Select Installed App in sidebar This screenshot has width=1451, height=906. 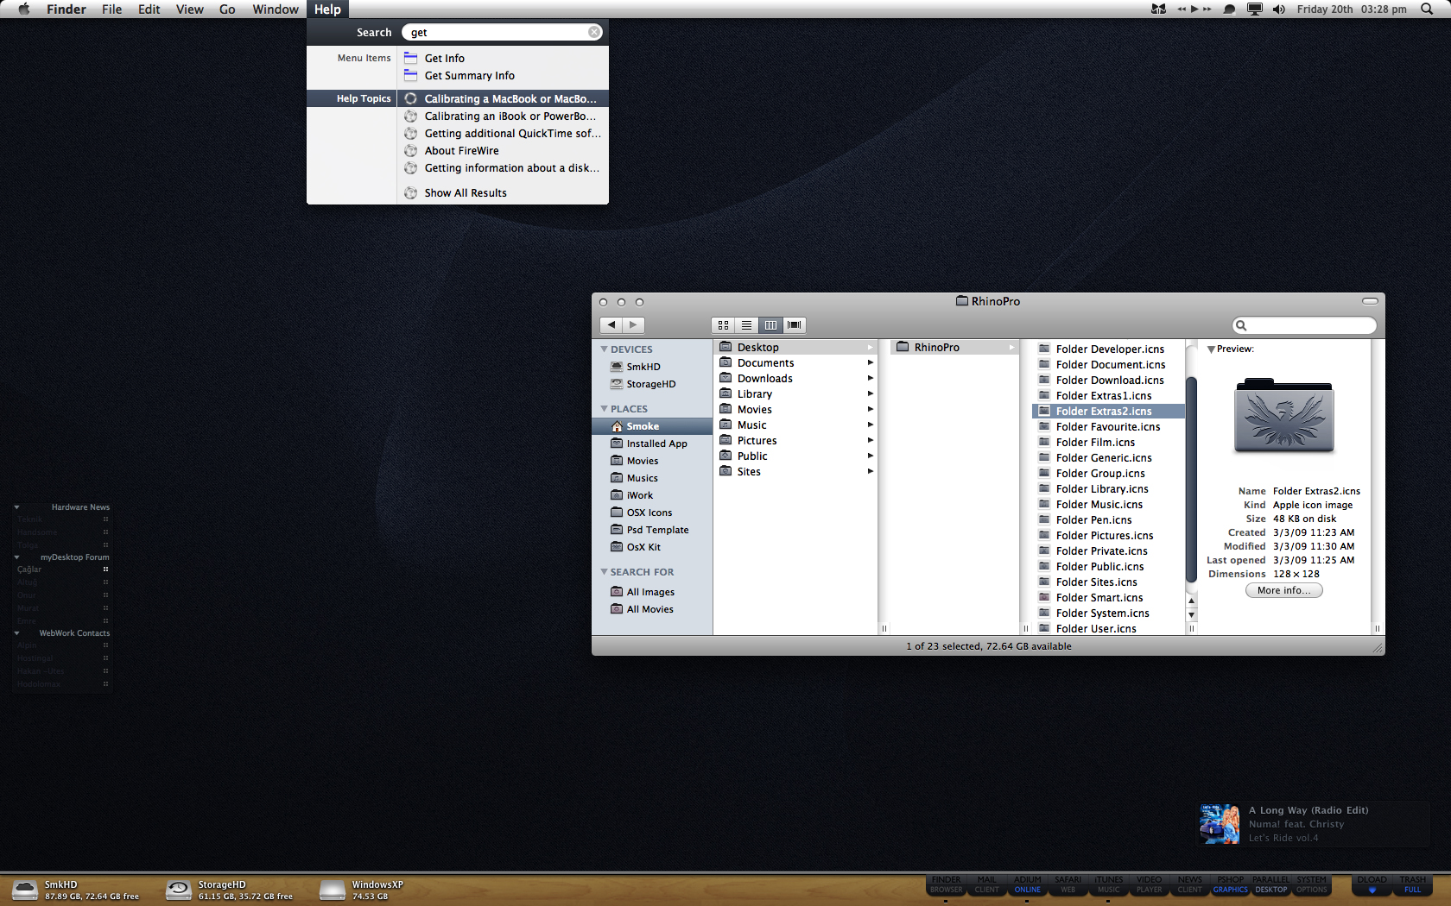652,444
